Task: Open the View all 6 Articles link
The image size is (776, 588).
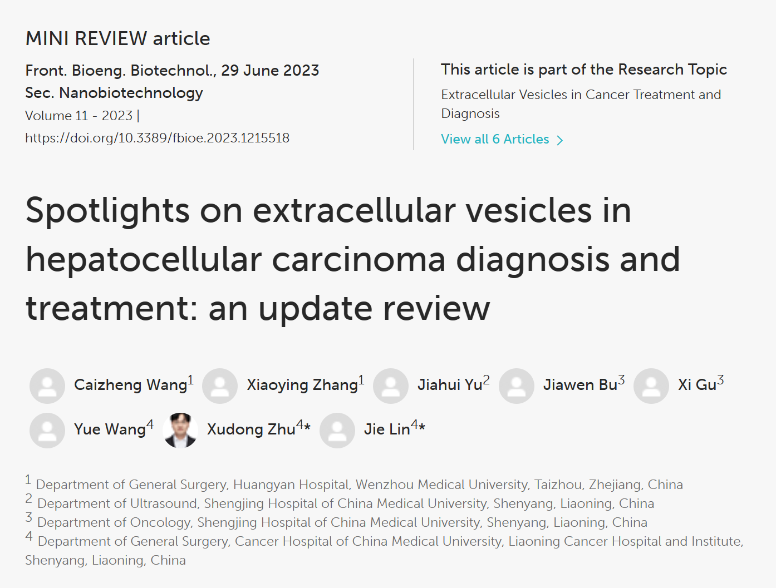Action: pos(495,139)
